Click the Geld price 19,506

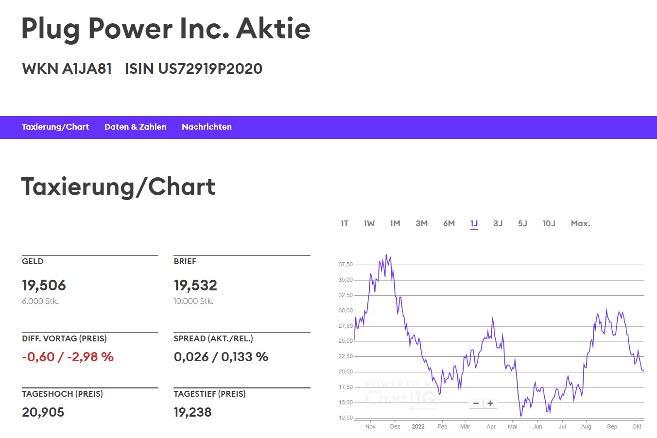pyautogui.click(x=44, y=286)
